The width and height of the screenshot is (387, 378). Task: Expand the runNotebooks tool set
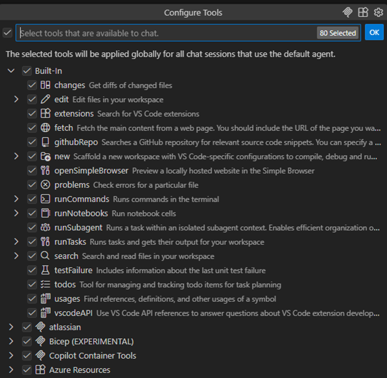pyautogui.click(x=16, y=213)
